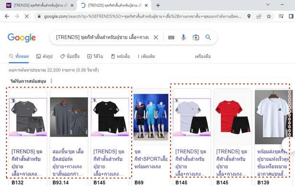Click the location pin icon in address bar

249,16
